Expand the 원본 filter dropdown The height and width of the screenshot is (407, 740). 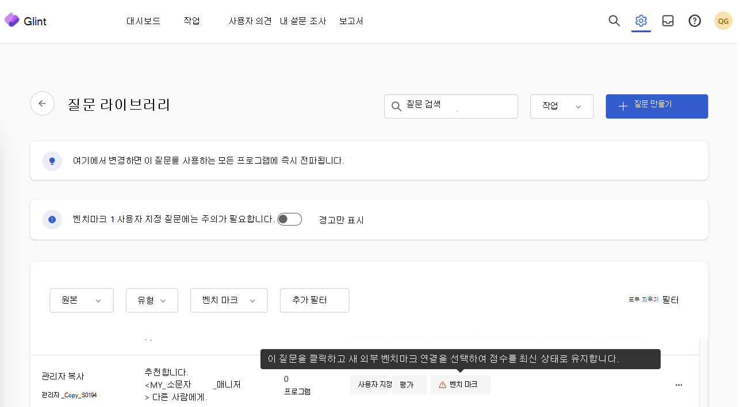(x=81, y=300)
